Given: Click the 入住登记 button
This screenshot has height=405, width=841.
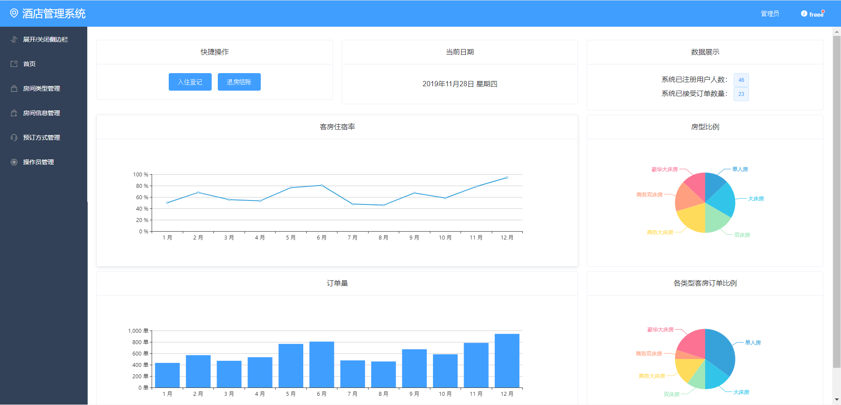Looking at the screenshot, I should coord(190,82).
